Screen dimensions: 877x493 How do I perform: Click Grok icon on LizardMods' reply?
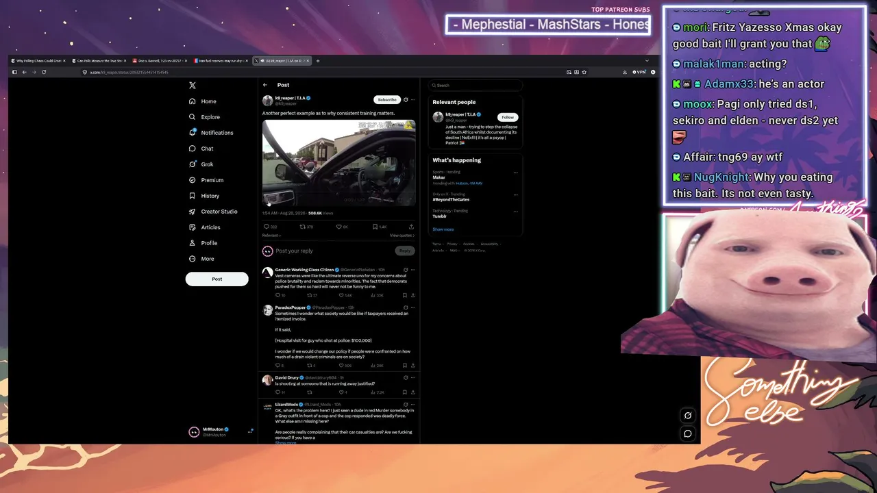tap(406, 405)
